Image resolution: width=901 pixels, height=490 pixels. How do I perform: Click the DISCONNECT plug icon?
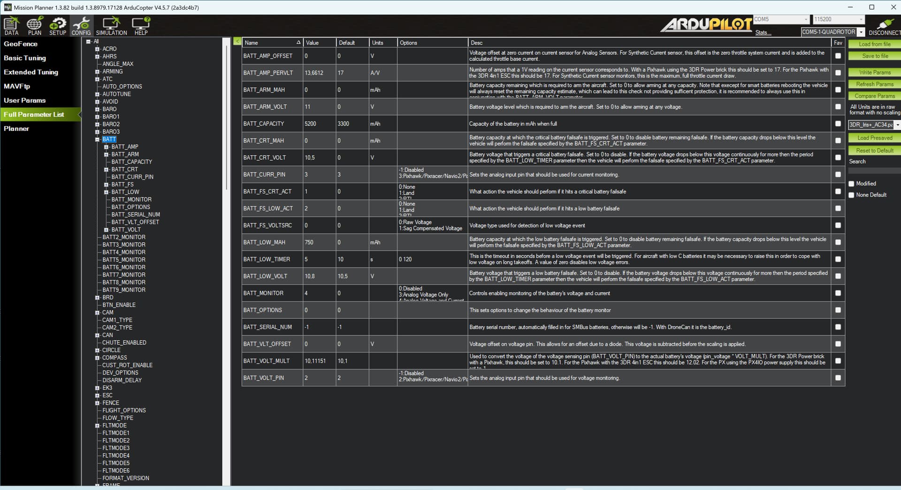(884, 26)
